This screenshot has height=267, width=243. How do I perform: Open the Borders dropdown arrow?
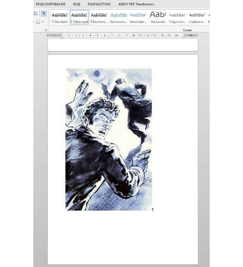[43, 22]
